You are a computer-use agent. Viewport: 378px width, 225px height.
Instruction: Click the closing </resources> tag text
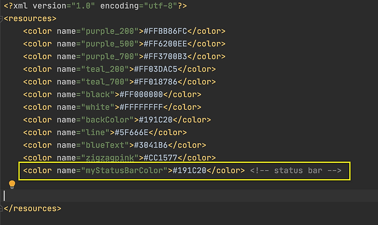[x=33, y=208]
